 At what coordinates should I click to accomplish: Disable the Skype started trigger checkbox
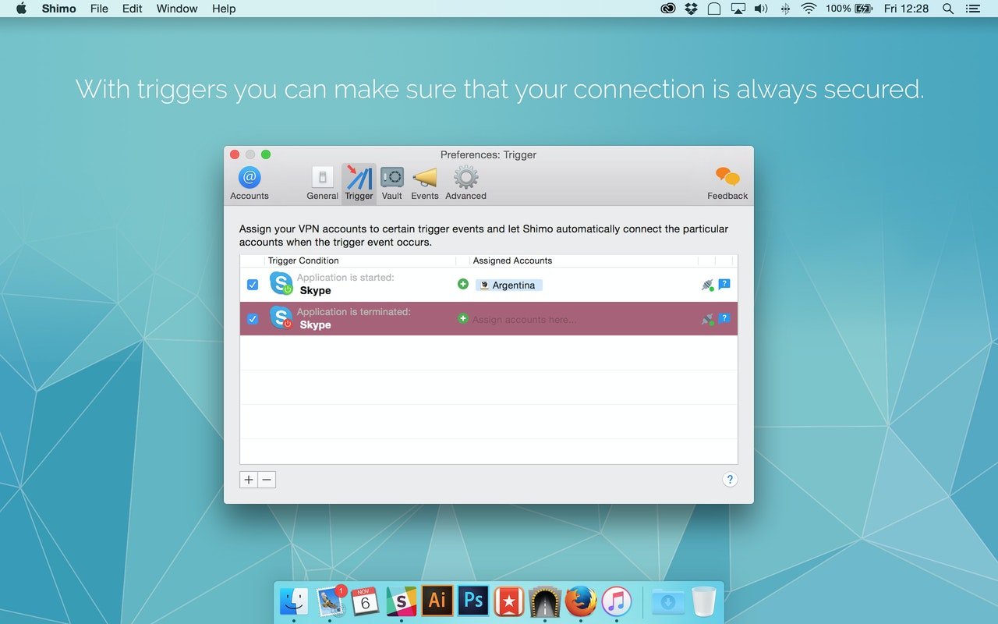point(253,285)
